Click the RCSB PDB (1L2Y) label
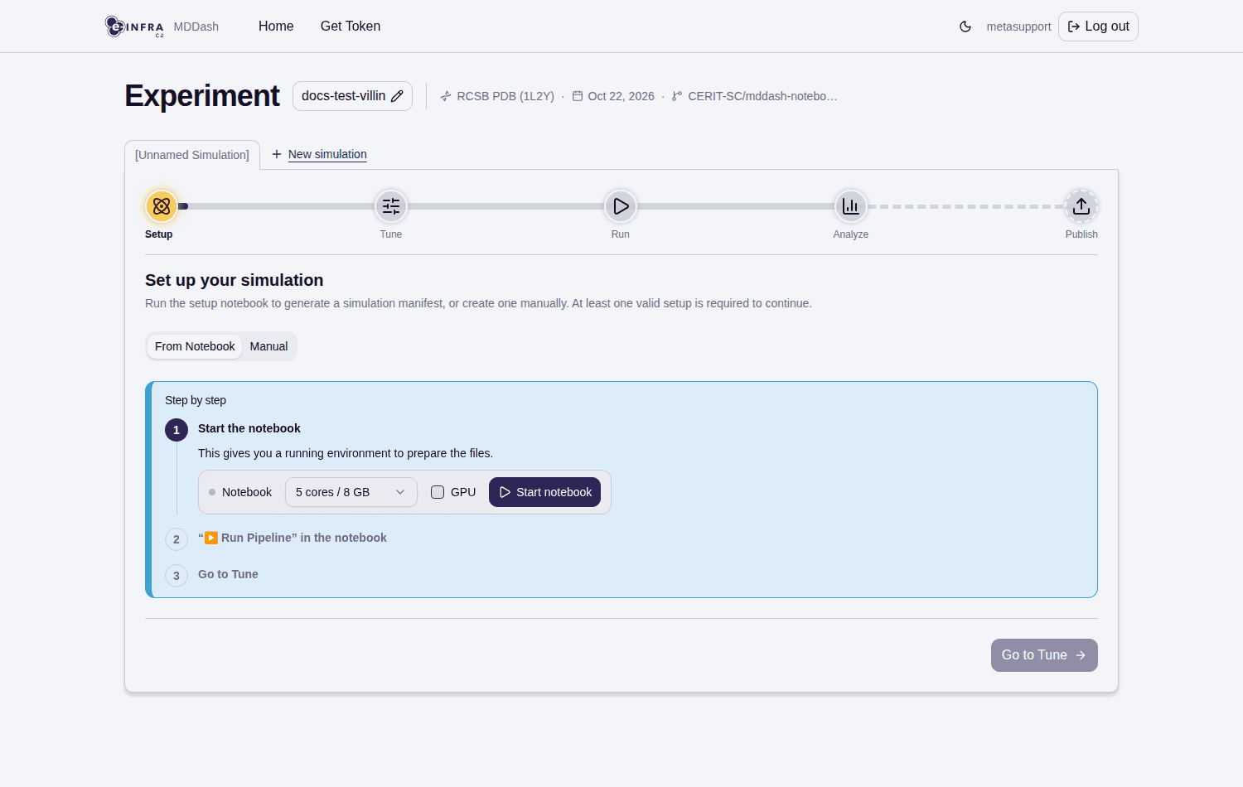This screenshot has height=787, width=1243. 505,96
